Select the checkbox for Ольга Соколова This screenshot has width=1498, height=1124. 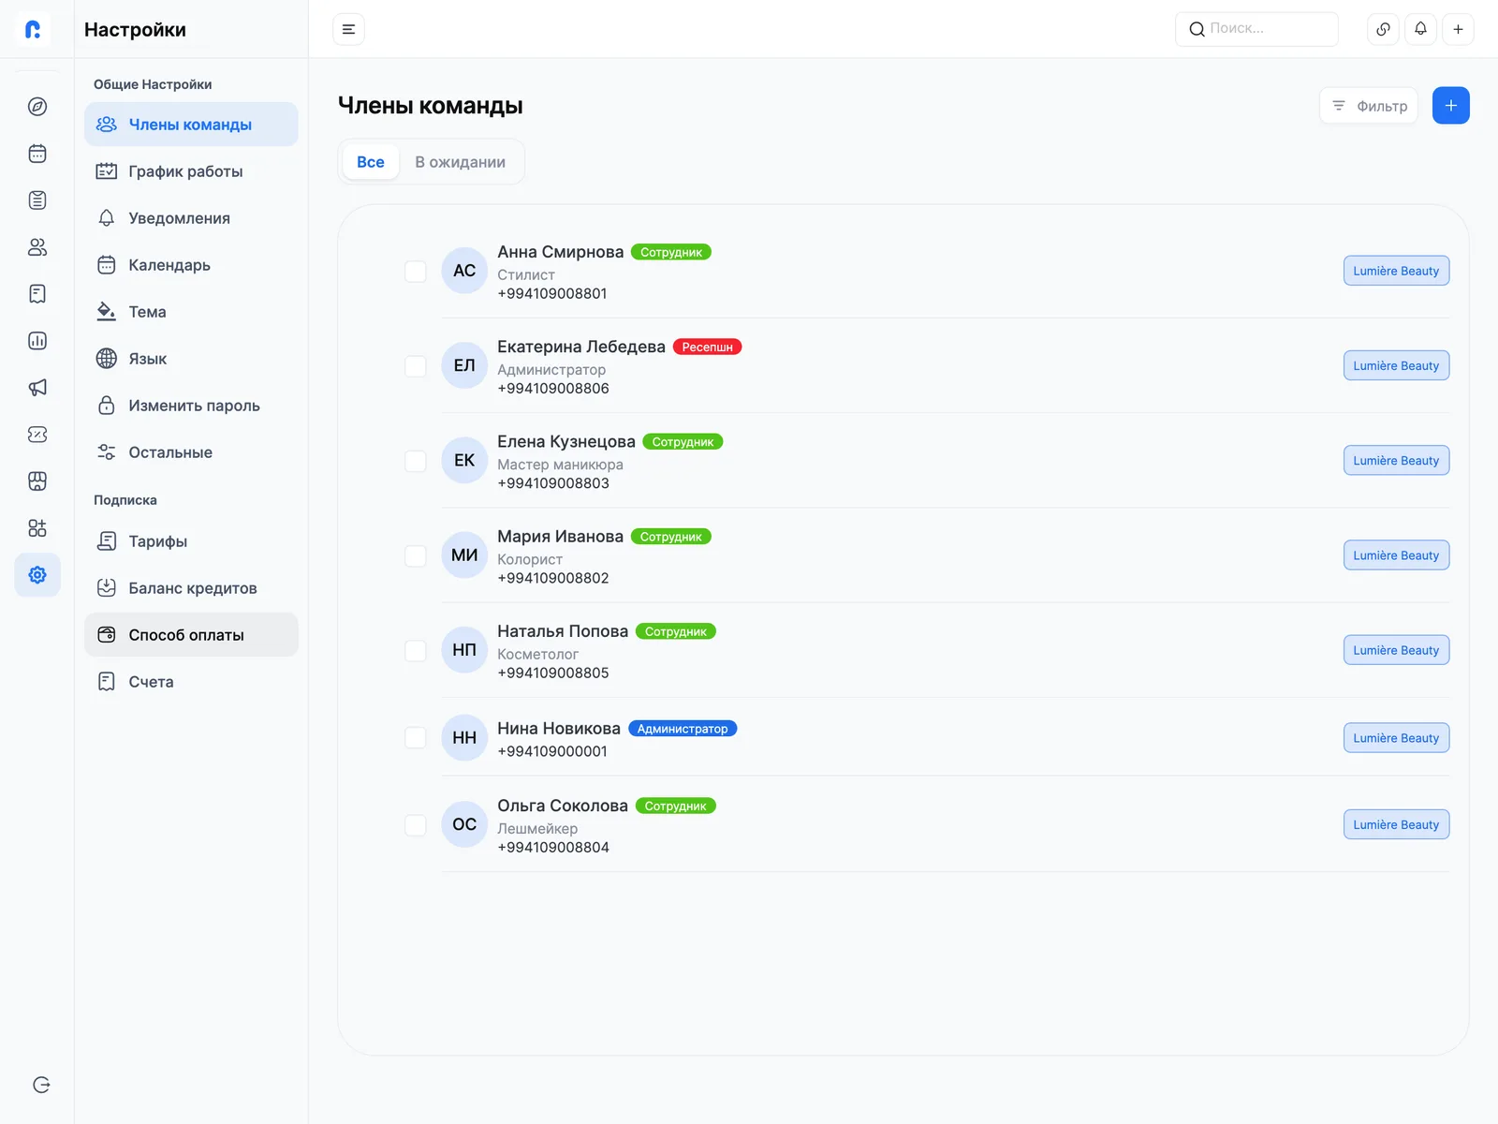pos(416,825)
